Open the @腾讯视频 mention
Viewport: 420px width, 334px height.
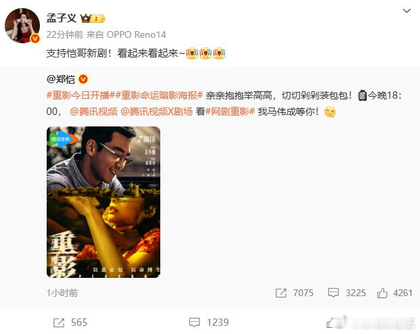(93, 112)
